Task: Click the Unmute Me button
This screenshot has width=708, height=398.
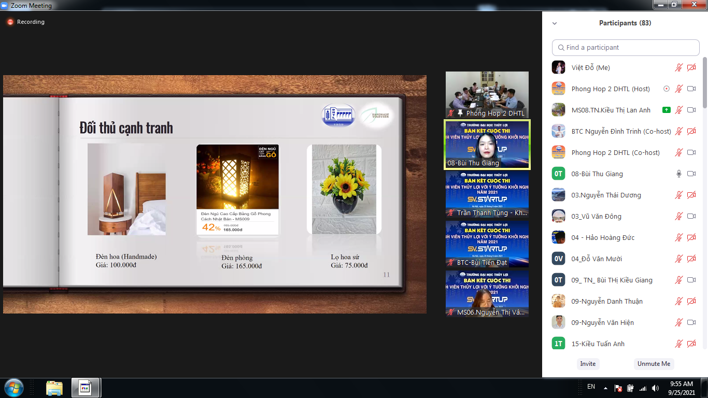Action: coord(654,364)
